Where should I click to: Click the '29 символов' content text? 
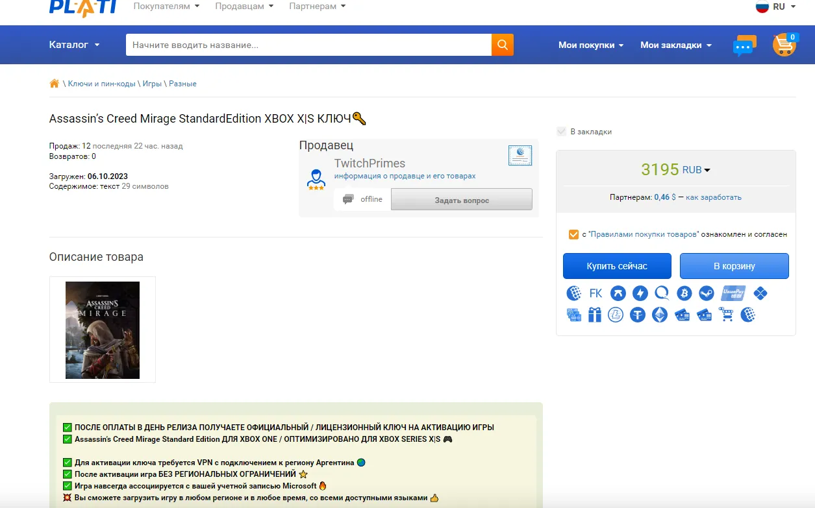(145, 186)
